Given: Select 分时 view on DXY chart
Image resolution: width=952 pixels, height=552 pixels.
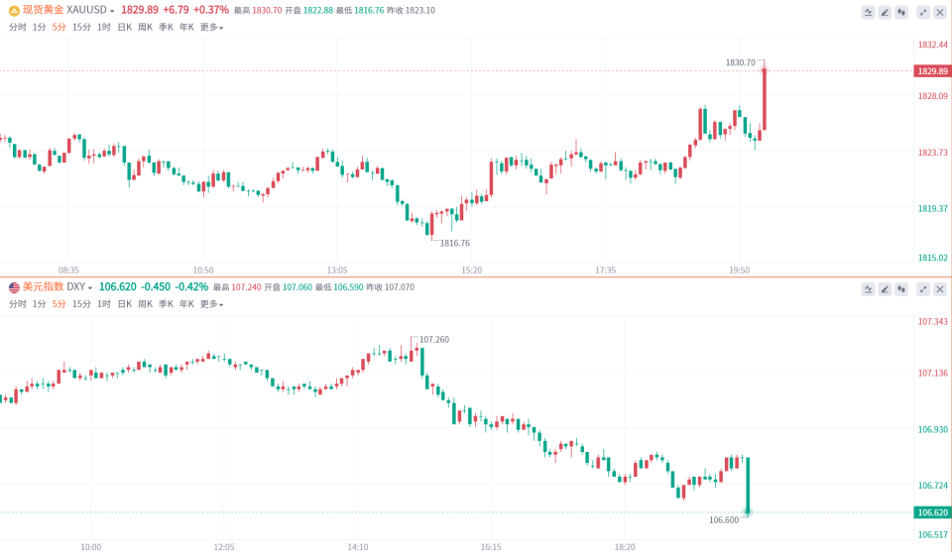Looking at the screenshot, I should tap(18, 304).
